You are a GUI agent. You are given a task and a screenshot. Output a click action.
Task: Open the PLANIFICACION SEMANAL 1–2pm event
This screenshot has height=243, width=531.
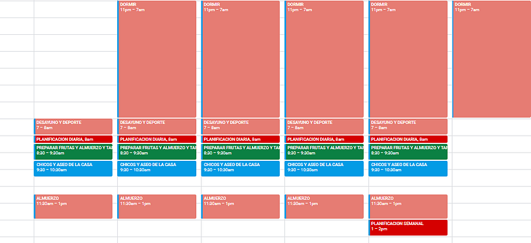pyautogui.click(x=408, y=227)
